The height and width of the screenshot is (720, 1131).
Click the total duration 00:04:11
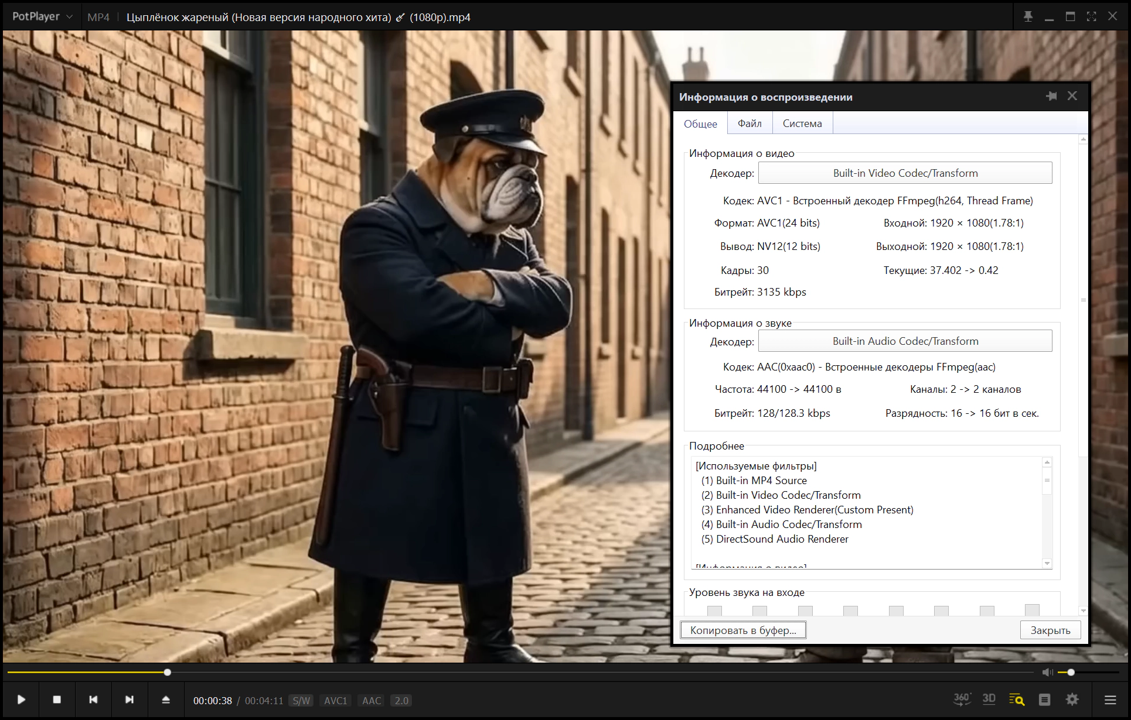click(264, 701)
